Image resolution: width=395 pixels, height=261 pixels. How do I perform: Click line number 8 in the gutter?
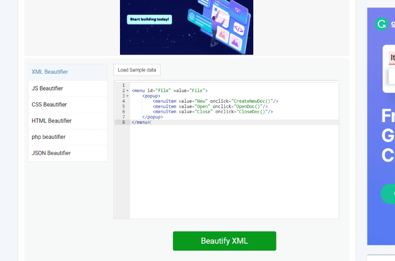[x=123, y=122]
